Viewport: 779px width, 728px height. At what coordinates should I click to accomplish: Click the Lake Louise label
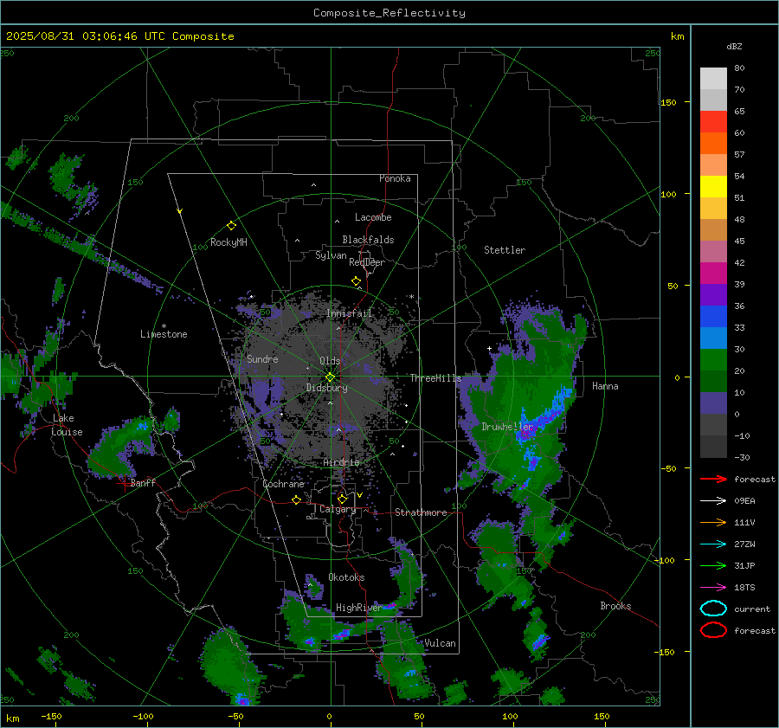point(67,425)
